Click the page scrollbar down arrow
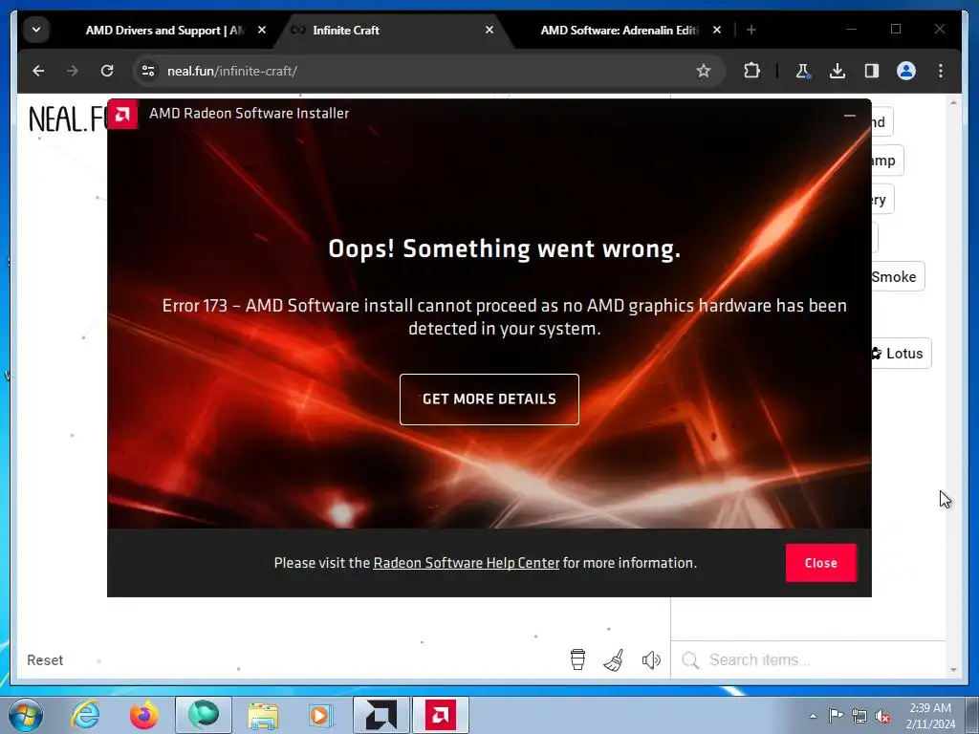The height and width of the screenshot is (734, 979). pos(953,670)
